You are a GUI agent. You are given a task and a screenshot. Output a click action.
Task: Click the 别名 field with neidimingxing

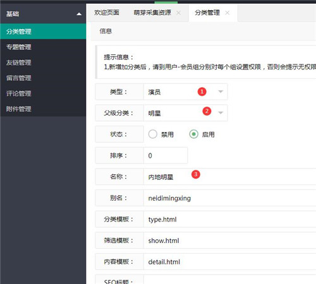click(230, 198)
